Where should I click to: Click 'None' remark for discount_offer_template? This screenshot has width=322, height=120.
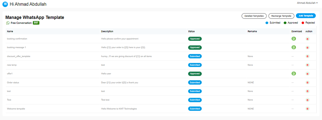click(250, 56)
